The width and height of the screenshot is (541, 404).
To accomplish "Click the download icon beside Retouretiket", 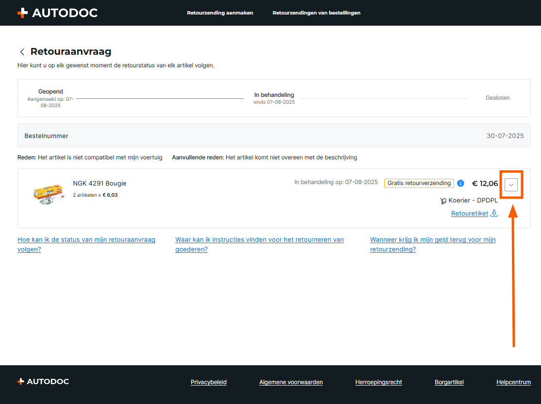I will 494,213.
